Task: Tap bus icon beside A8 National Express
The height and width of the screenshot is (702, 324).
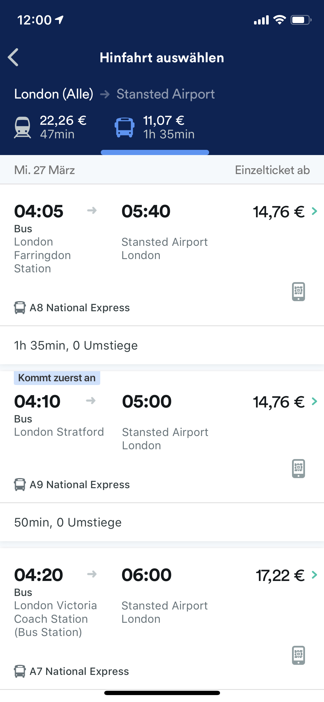Action: point(20,307)
